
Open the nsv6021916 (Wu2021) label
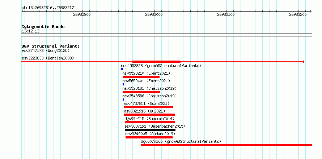[x=144, y=111]
